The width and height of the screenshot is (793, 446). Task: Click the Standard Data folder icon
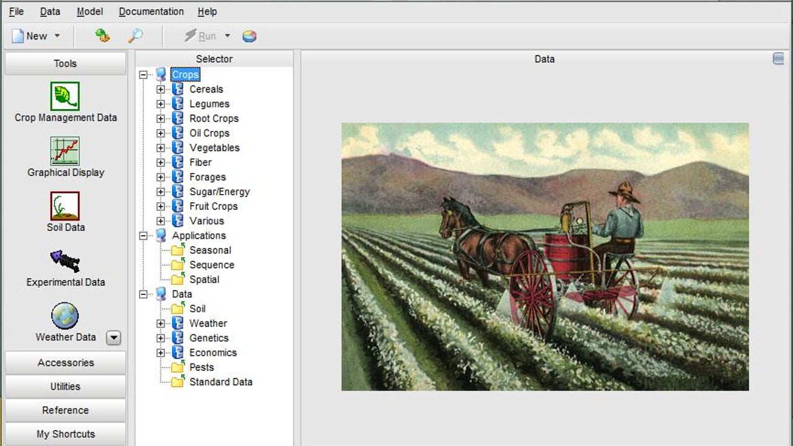pyautogui.click(x=178, y=382)
